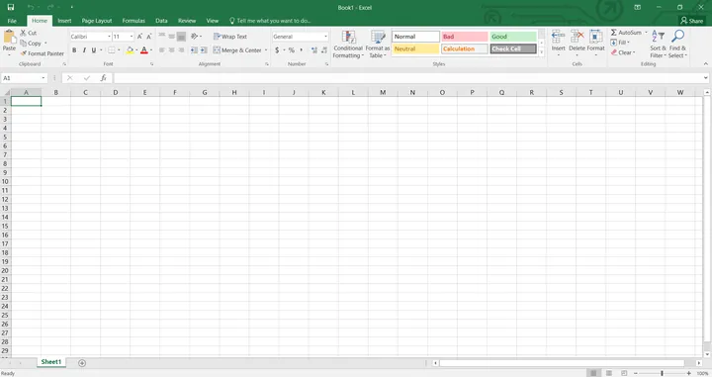Click the red font color A icon
The height and width of the screenshot is (377, 712).
(144, 49)
